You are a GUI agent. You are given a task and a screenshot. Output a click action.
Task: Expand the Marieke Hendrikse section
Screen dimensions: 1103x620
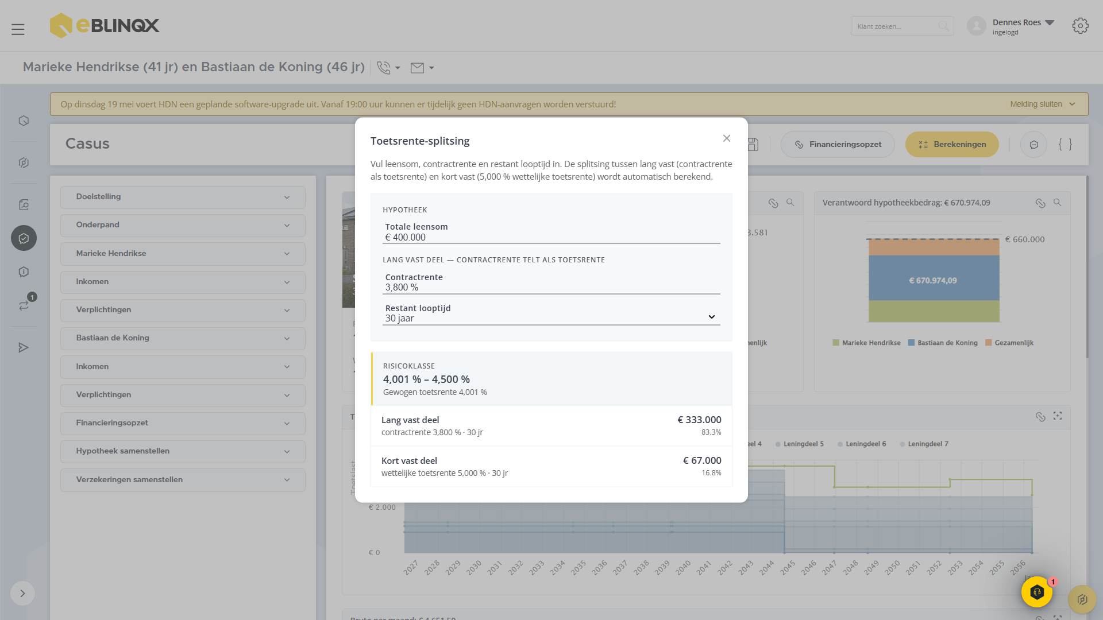183,254
